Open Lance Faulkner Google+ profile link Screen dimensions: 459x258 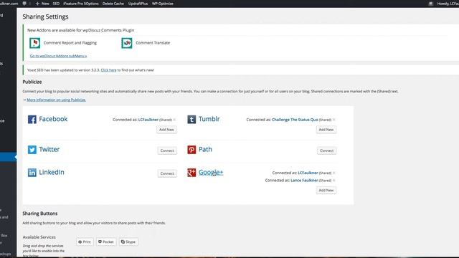pos(304,181)
